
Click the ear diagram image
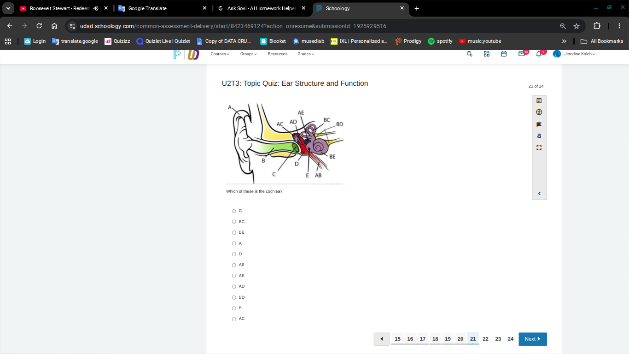coord(285,143)
